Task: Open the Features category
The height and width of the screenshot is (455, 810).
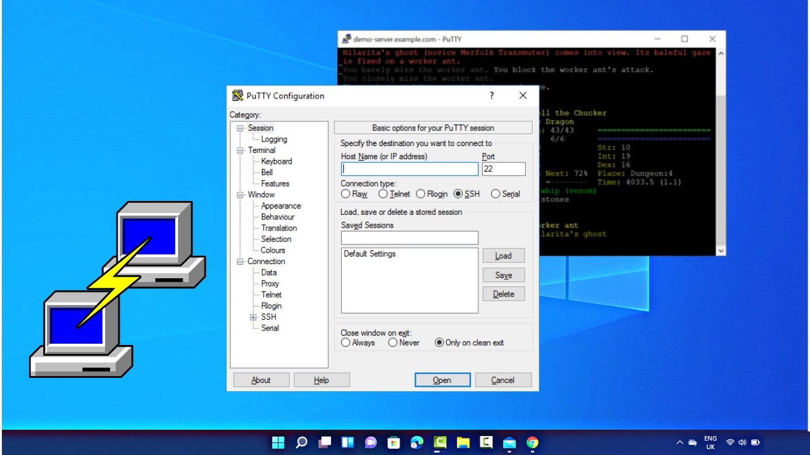Action: tap(275, 183)
